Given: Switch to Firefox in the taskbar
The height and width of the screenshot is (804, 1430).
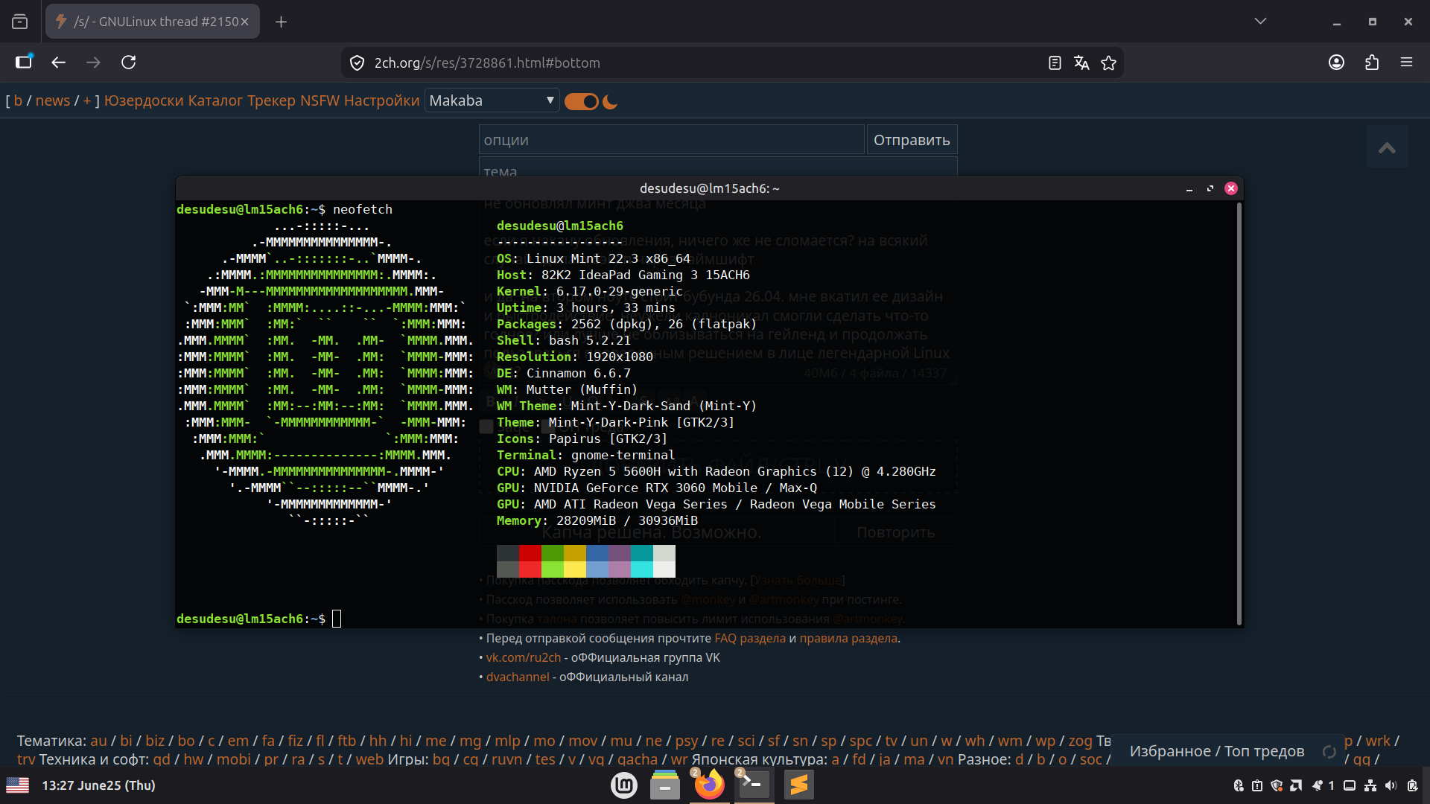Looking at the screenshot, I should point(710,785).
